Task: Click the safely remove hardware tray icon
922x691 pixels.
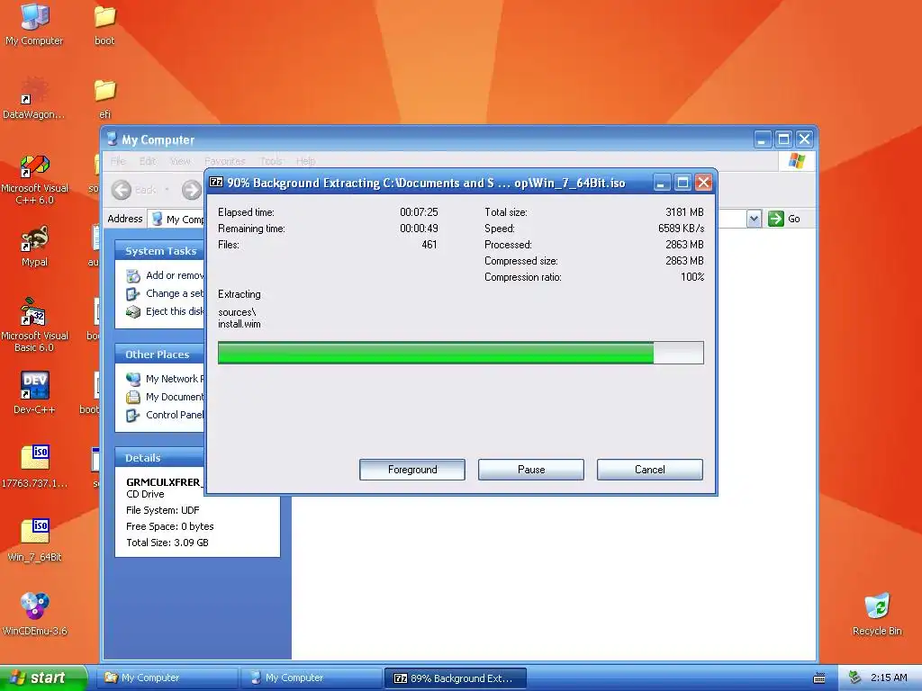Action: pyautogui.click(x=855, y=678)
